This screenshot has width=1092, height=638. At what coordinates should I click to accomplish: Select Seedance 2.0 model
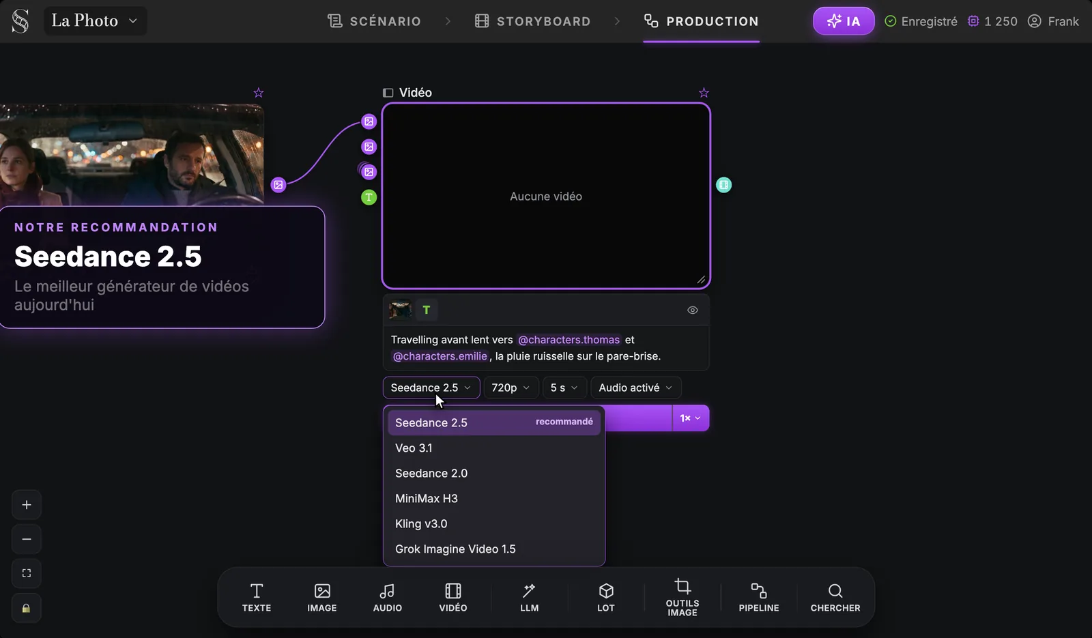pos(494,474)
